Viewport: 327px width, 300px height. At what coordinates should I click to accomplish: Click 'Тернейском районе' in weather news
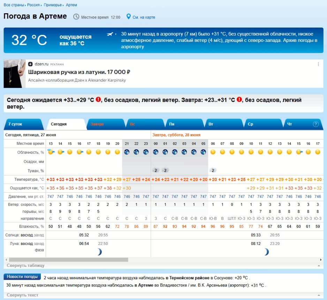coord(189,278)
